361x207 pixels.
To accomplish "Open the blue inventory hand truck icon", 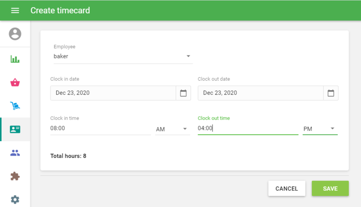I will 15,106.
